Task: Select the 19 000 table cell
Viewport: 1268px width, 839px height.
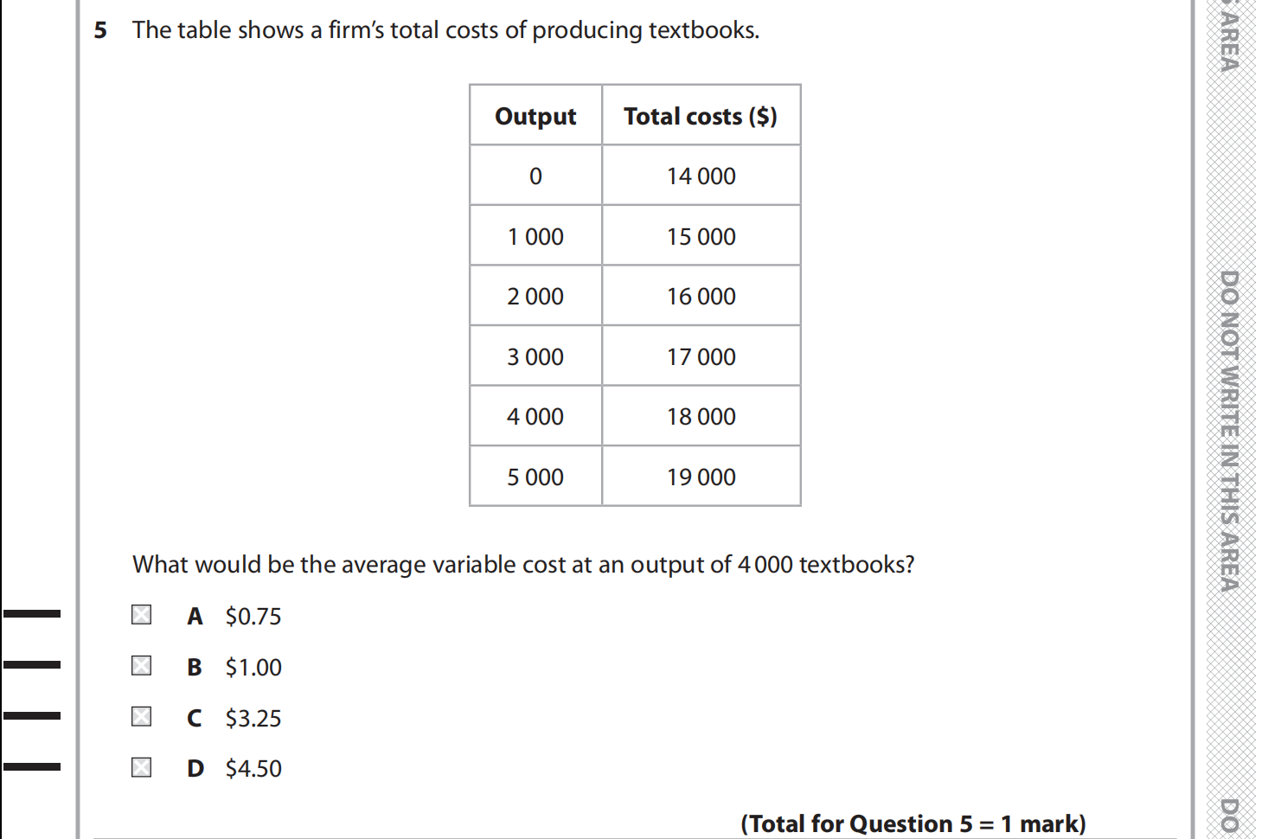Action: pyautogui.click(x=701, y=477)
